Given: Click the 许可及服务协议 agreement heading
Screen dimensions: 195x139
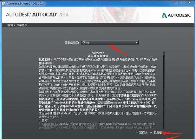Looking at the screenshot, I should coord(98,56).
